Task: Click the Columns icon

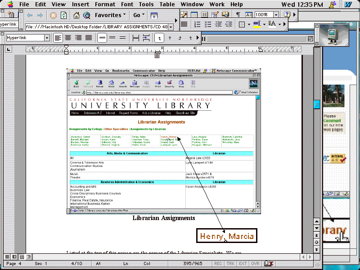Action: 204,15
